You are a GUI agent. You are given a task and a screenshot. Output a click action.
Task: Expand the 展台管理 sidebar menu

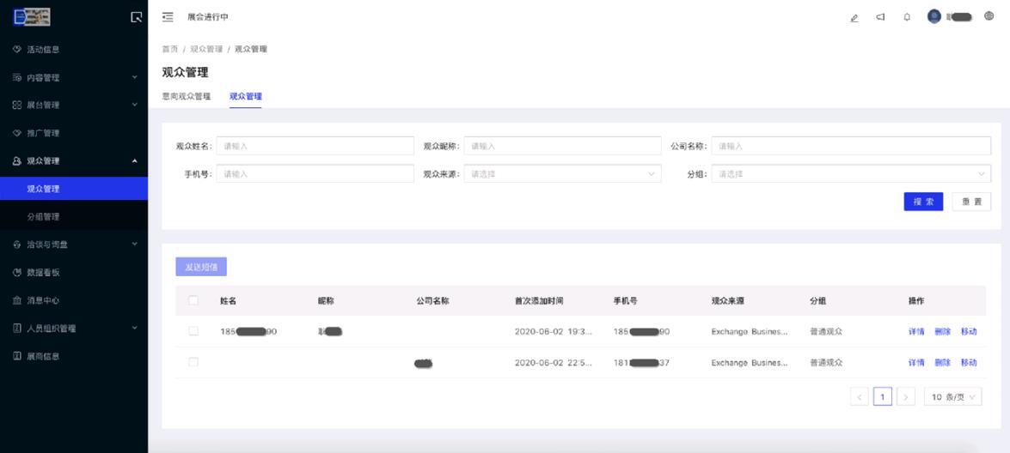click(74, 105)
